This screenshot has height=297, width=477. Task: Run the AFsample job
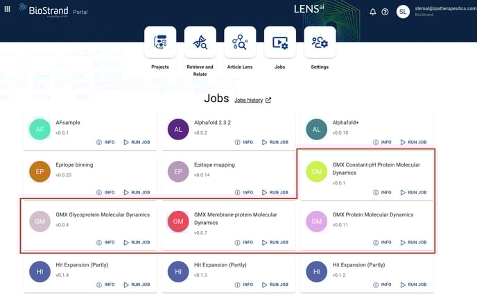click(137, 142)
